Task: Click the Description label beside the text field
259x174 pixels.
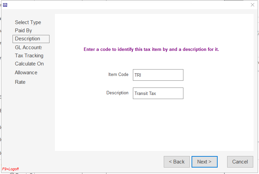Action: click(117, 93)
